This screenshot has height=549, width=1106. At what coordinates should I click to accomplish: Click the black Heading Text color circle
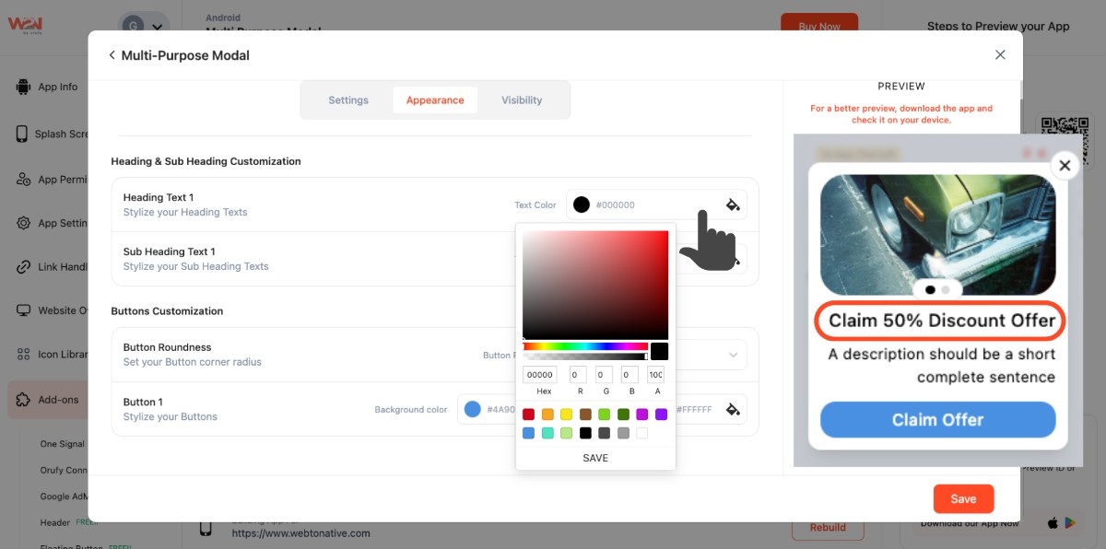click(582, 204)
